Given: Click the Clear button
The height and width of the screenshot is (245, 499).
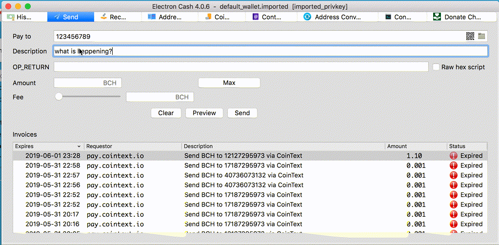Looking at the screenshot, I should 166,113.
